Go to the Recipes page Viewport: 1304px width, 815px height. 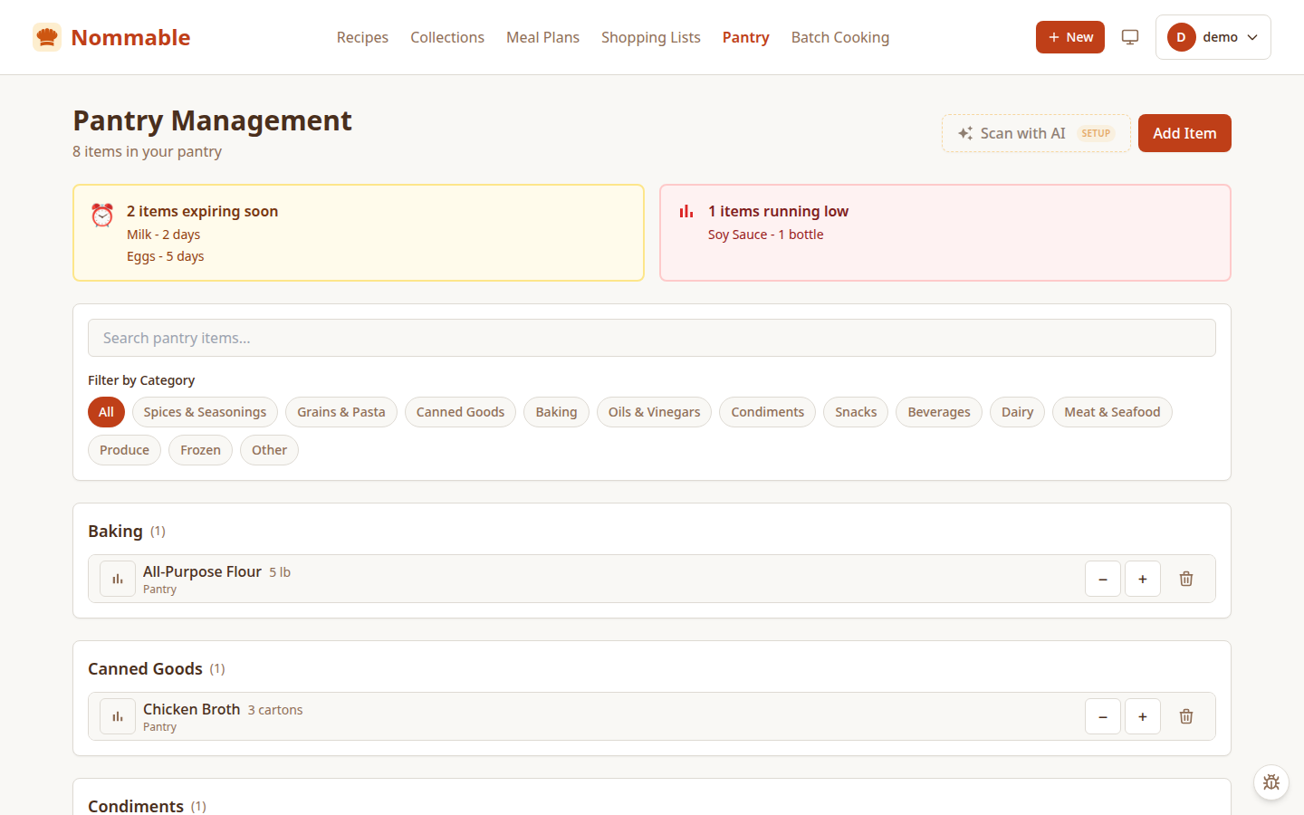pos(362,37)
